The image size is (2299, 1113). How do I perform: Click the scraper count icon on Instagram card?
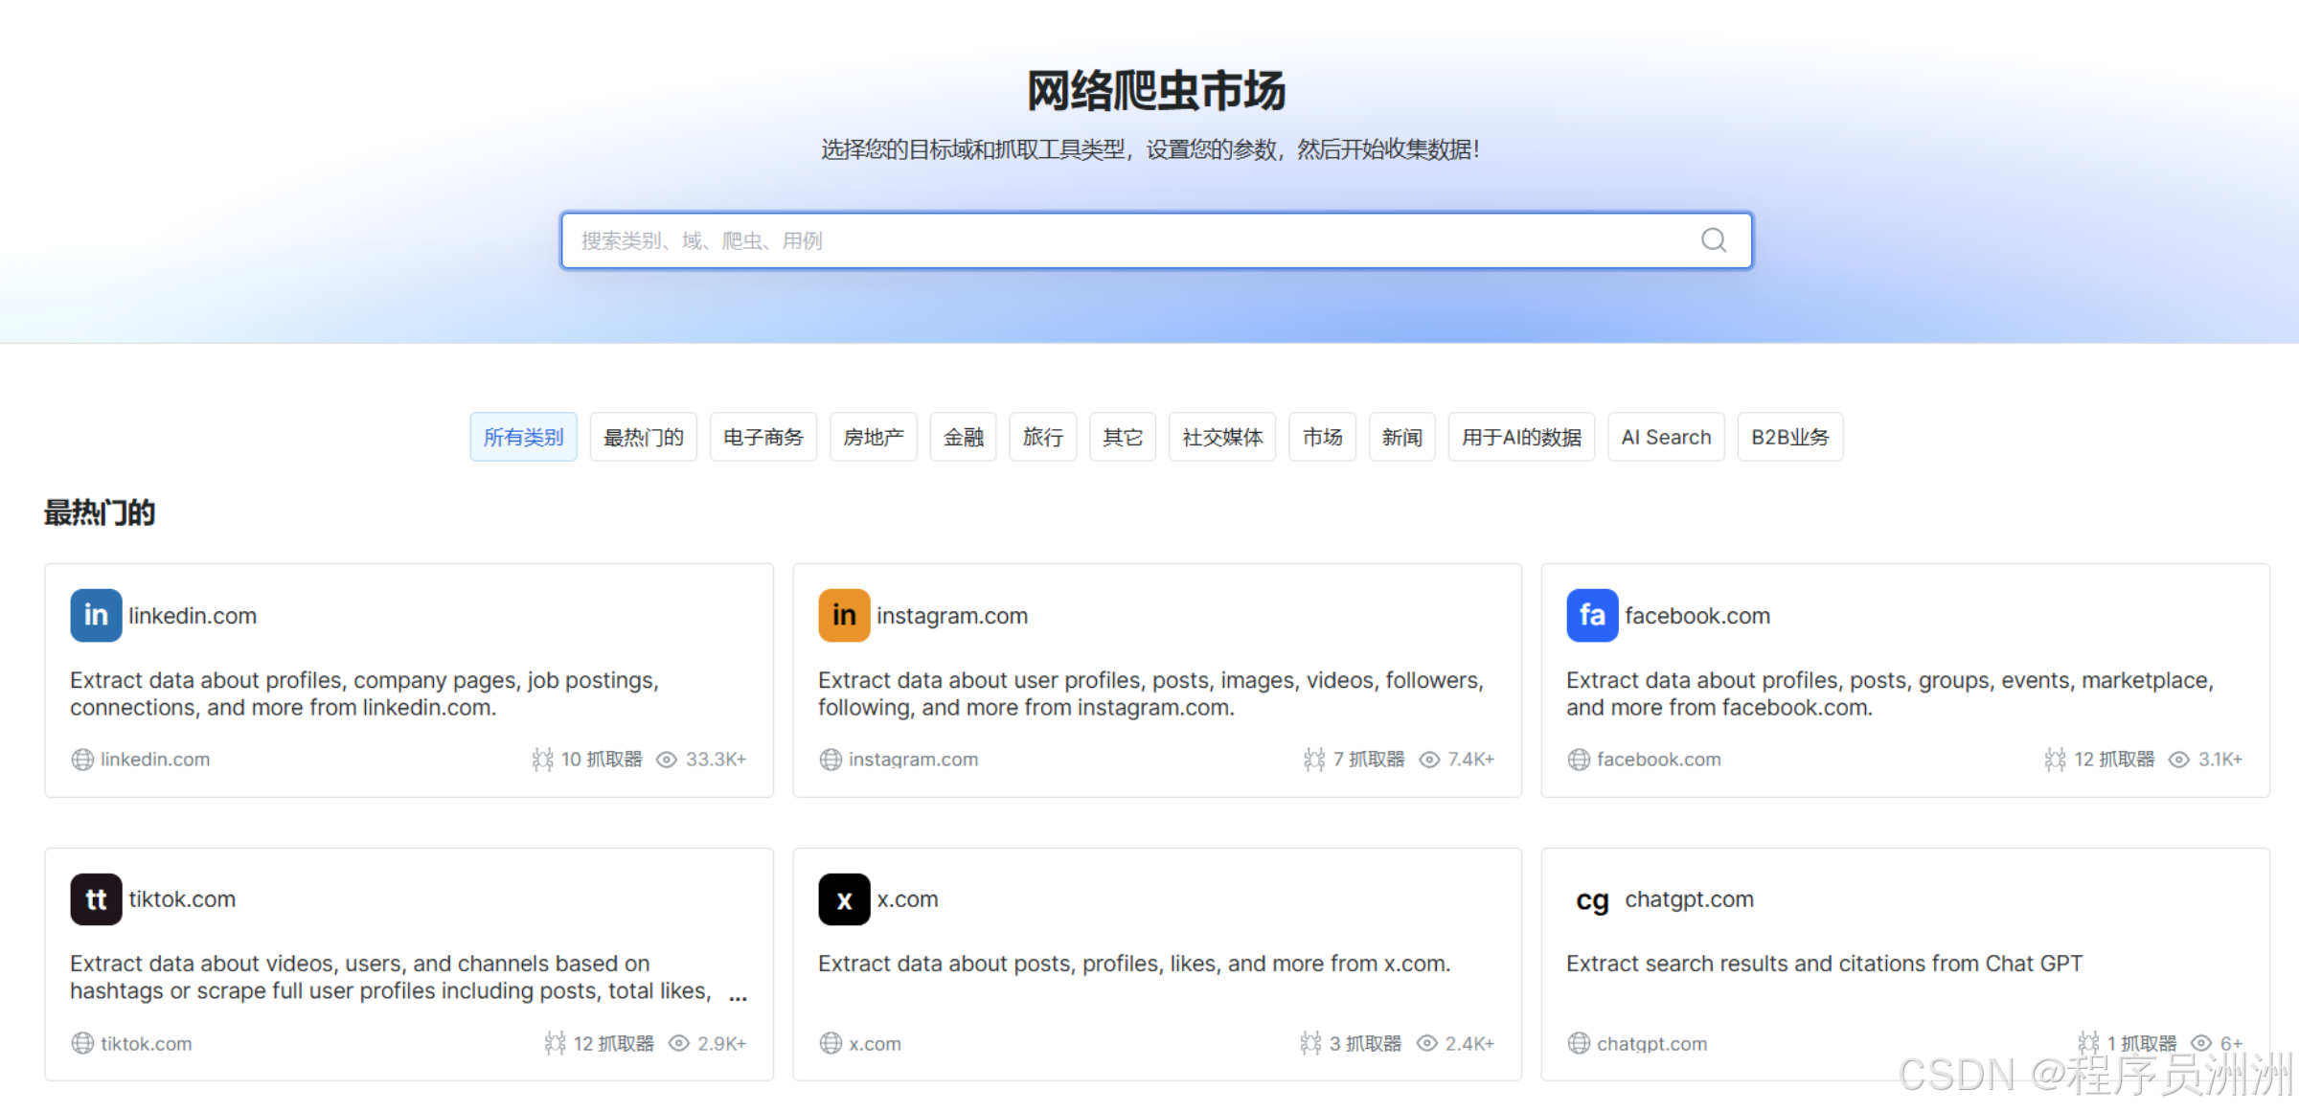click(x=1314, y=760)
